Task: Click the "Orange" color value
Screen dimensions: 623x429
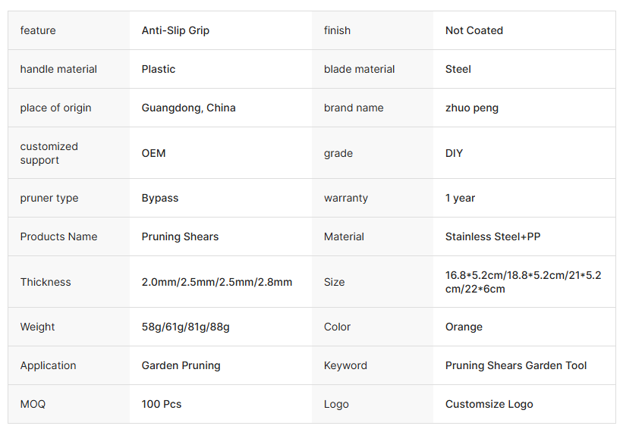Action: tap(464, 327)
